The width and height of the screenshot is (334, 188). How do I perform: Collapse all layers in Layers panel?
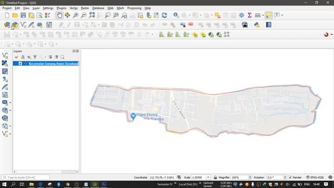(x=56, y=57)
